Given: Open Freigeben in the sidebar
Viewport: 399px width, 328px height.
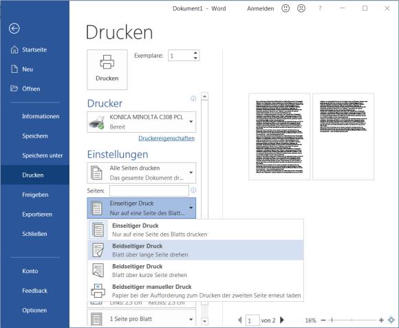Looking at the screenshot, I should 35,195.
